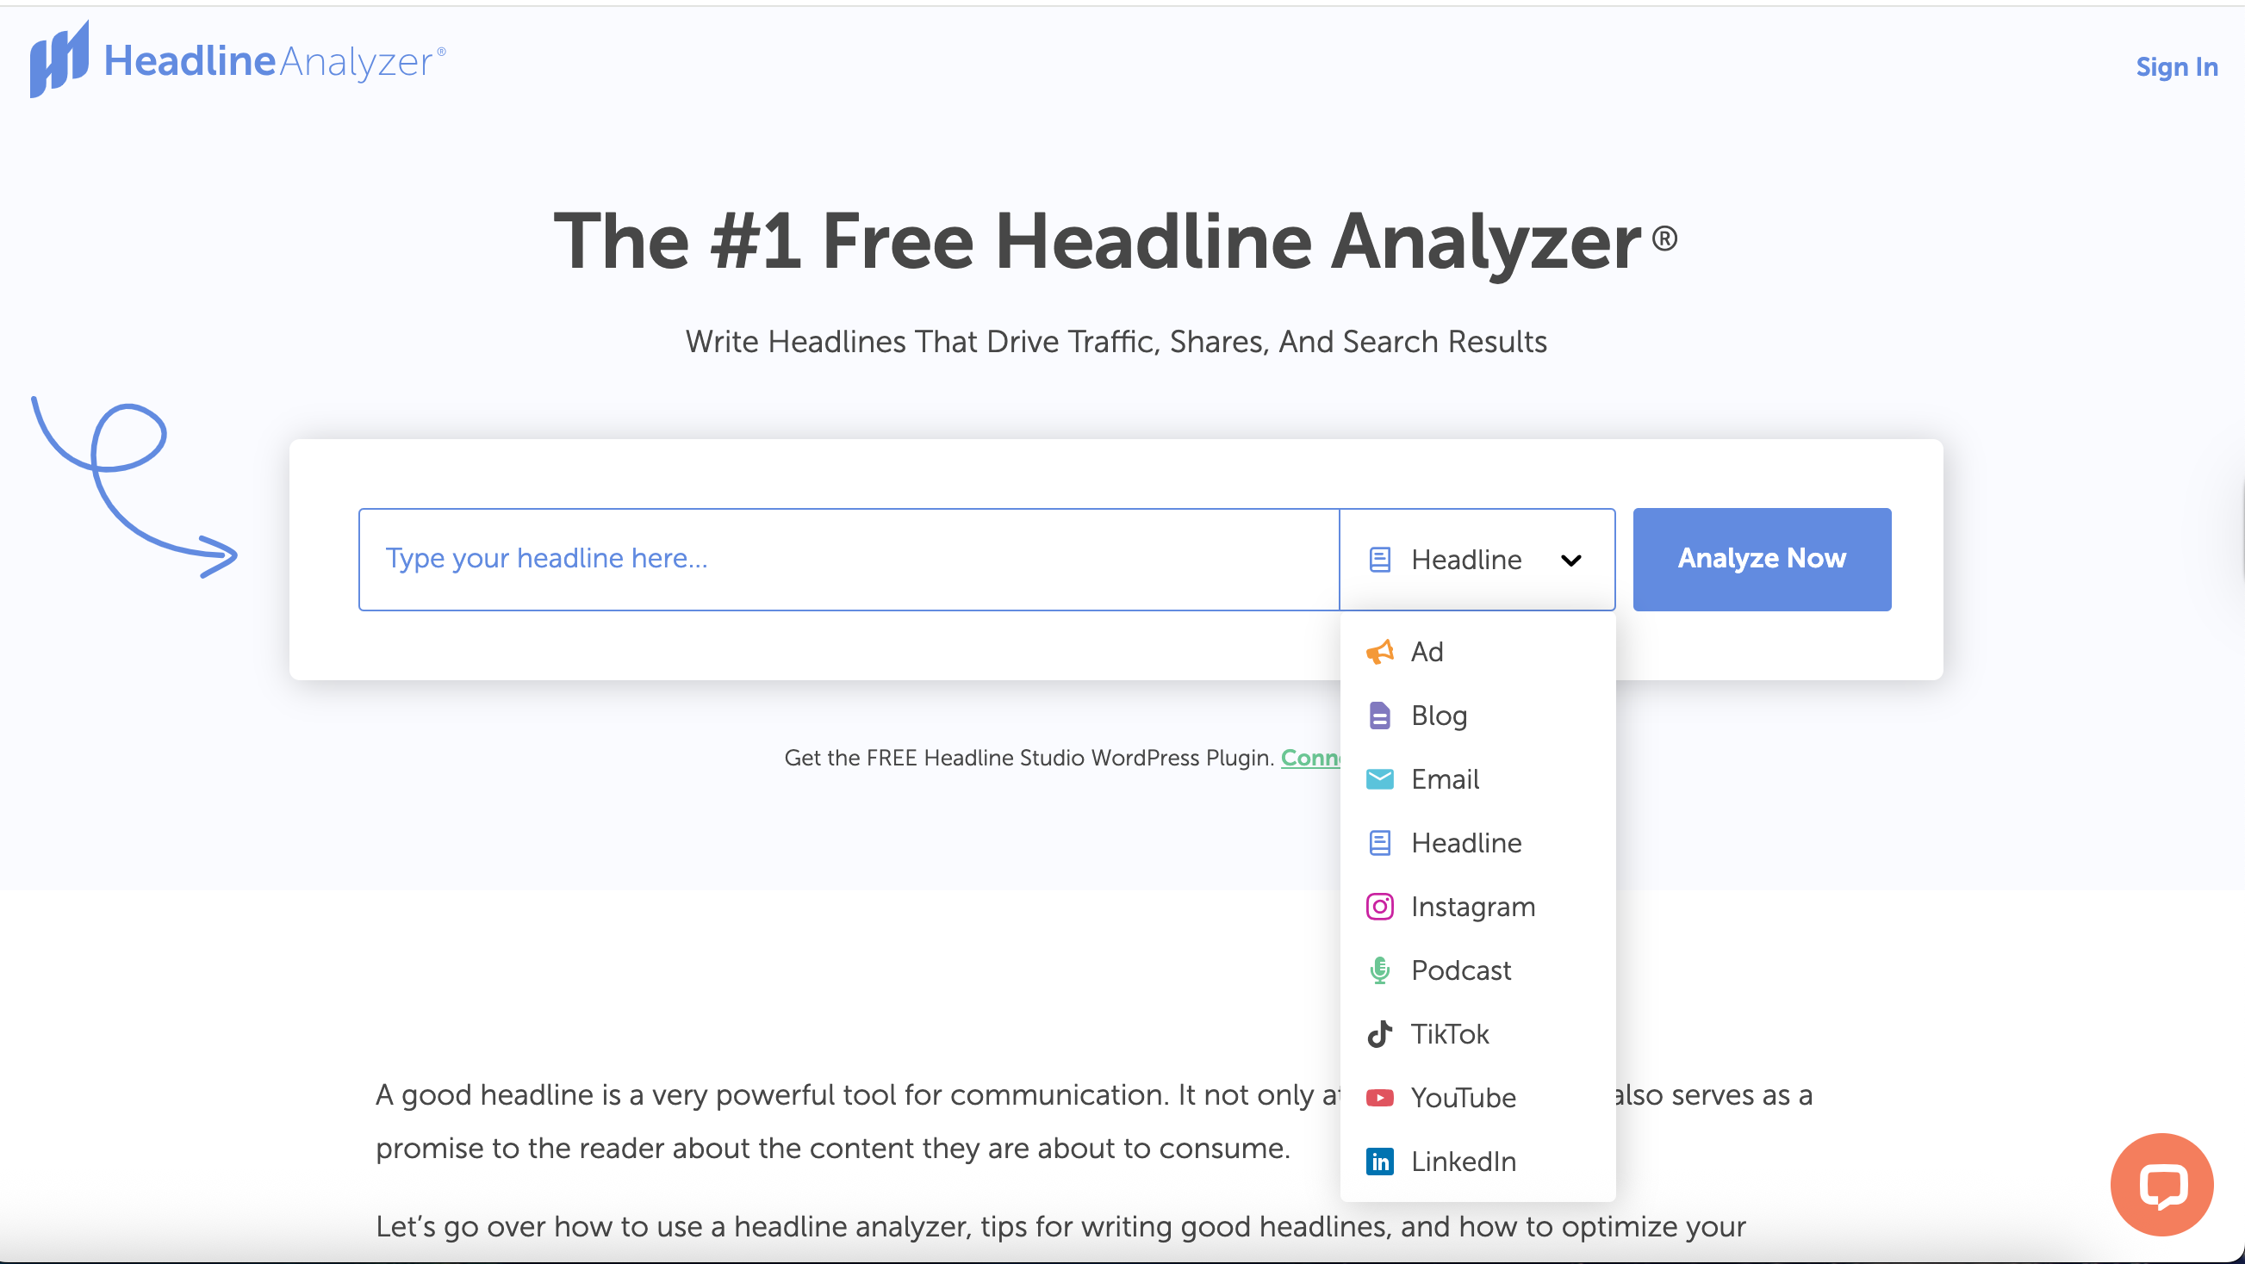Click the Blog document icon in the dropdown
The width and height of the screenshot is (2245, 1264).
pyautogui.click(x=1379, y=716)
